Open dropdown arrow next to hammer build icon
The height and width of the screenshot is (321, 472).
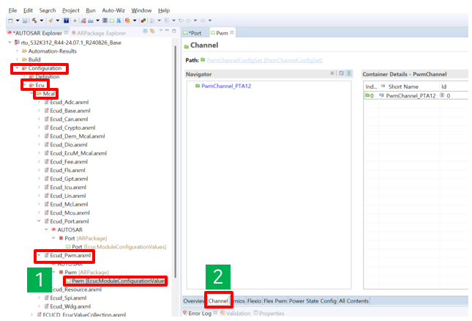tap(42, 21)
